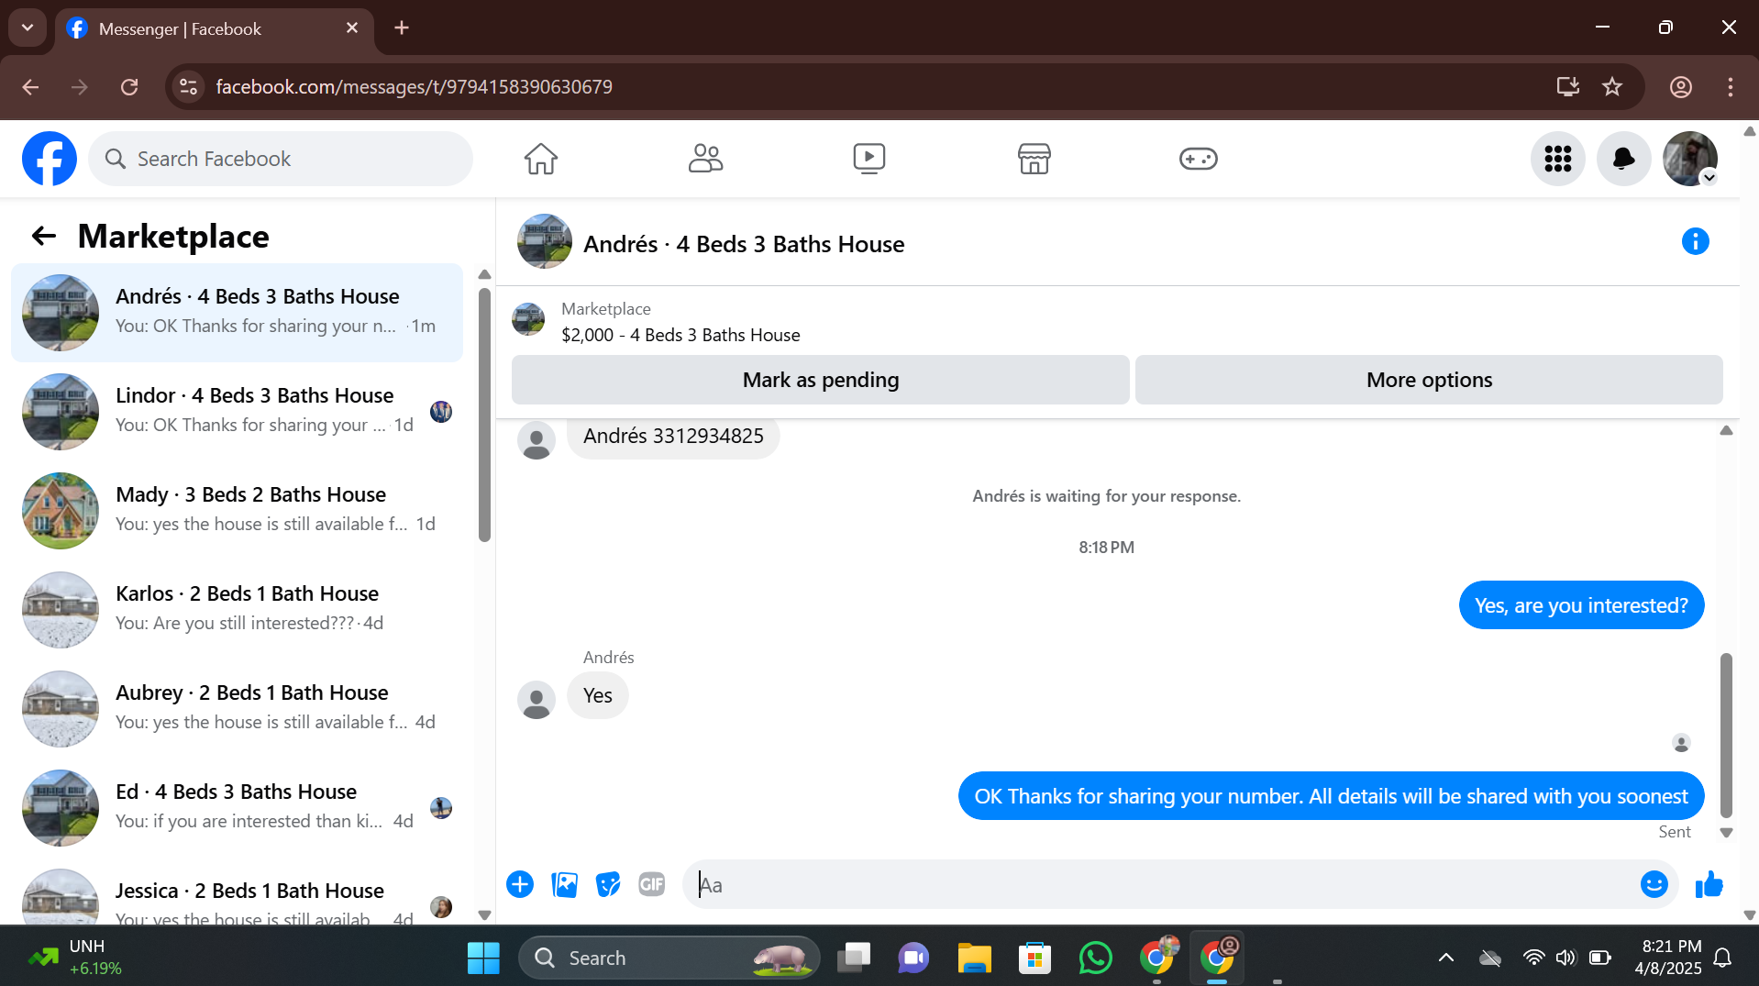Image resolution: width=1759 pixels, height=986 pixels.
Task: Choose a GIF icon in composer
Action: coord(652,884)
